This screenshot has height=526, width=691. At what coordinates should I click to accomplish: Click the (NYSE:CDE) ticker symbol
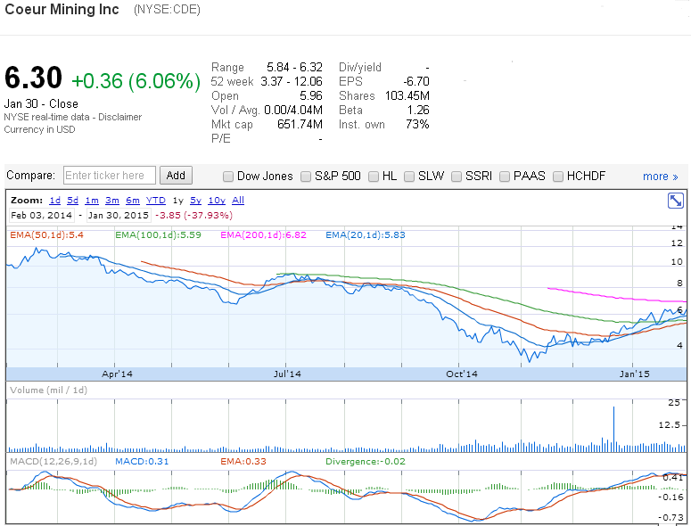[167, 10]
